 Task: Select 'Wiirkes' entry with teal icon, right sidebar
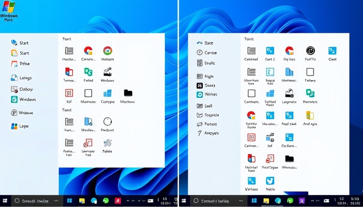point(207,95)
